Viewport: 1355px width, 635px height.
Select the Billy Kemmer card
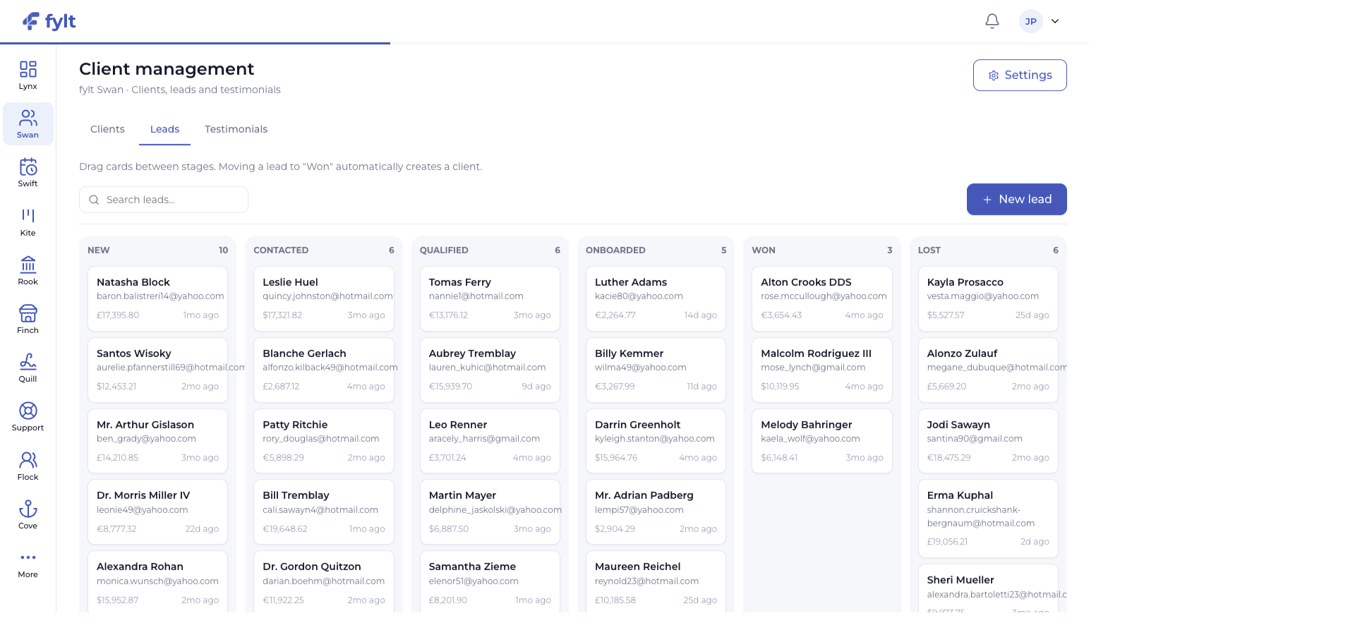click(656, 370)
